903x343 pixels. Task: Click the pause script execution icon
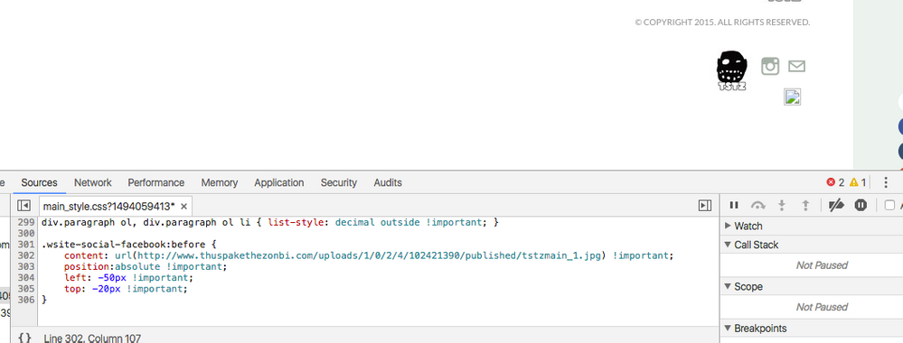click(734, 206)
